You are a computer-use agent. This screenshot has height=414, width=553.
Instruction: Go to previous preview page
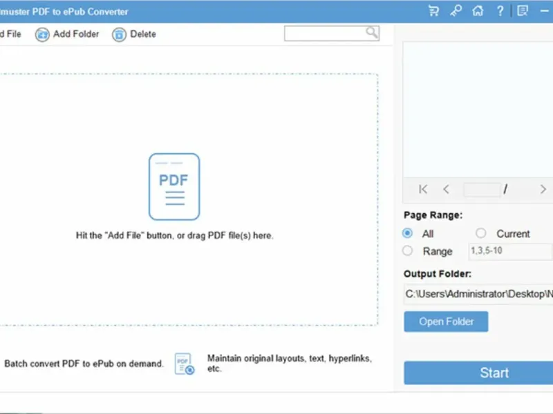[446, 189]
